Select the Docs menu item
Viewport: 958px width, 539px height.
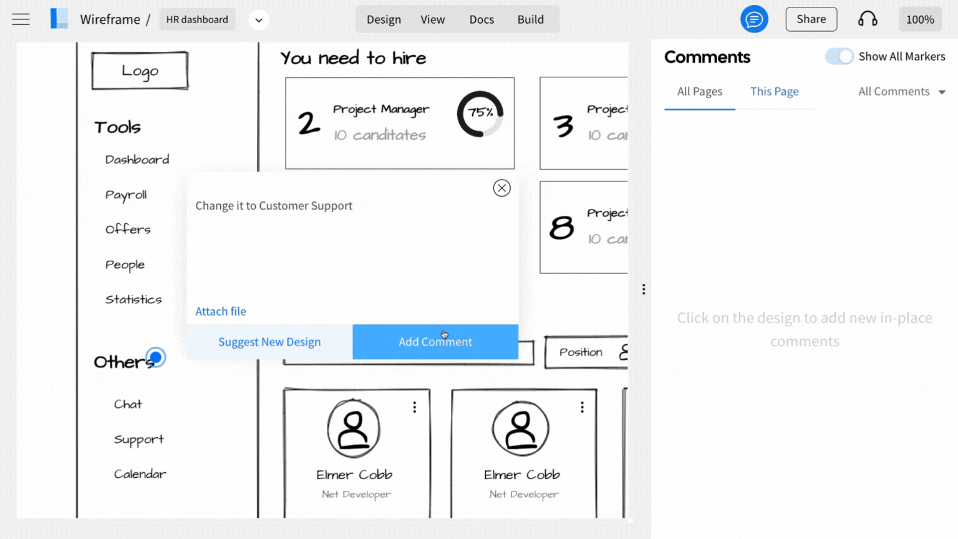481,19
